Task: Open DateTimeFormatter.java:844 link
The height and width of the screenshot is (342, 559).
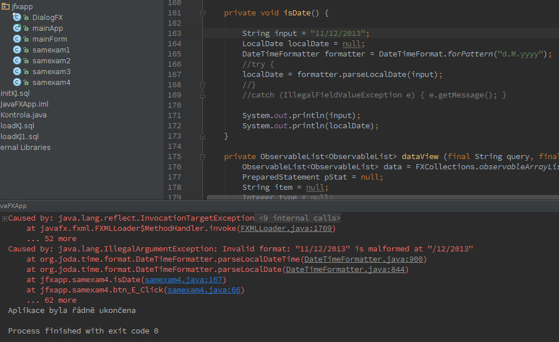Action: [x=345, y=269]
